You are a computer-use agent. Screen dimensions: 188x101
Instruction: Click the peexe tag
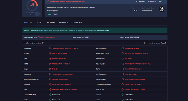coord(49,14)
